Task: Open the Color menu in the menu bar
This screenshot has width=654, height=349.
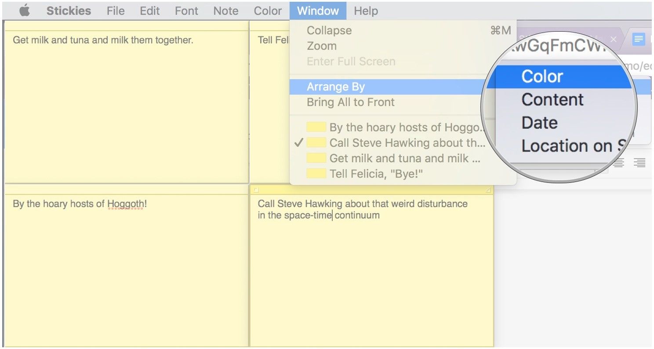Action: 267,11
